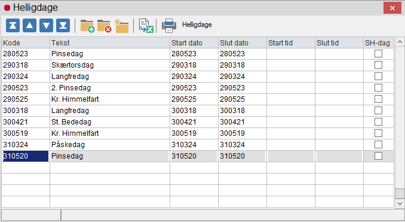Click the folder icon with sun star
The height and width of the screenshot is (222, 405).
(x=121, y=26)
